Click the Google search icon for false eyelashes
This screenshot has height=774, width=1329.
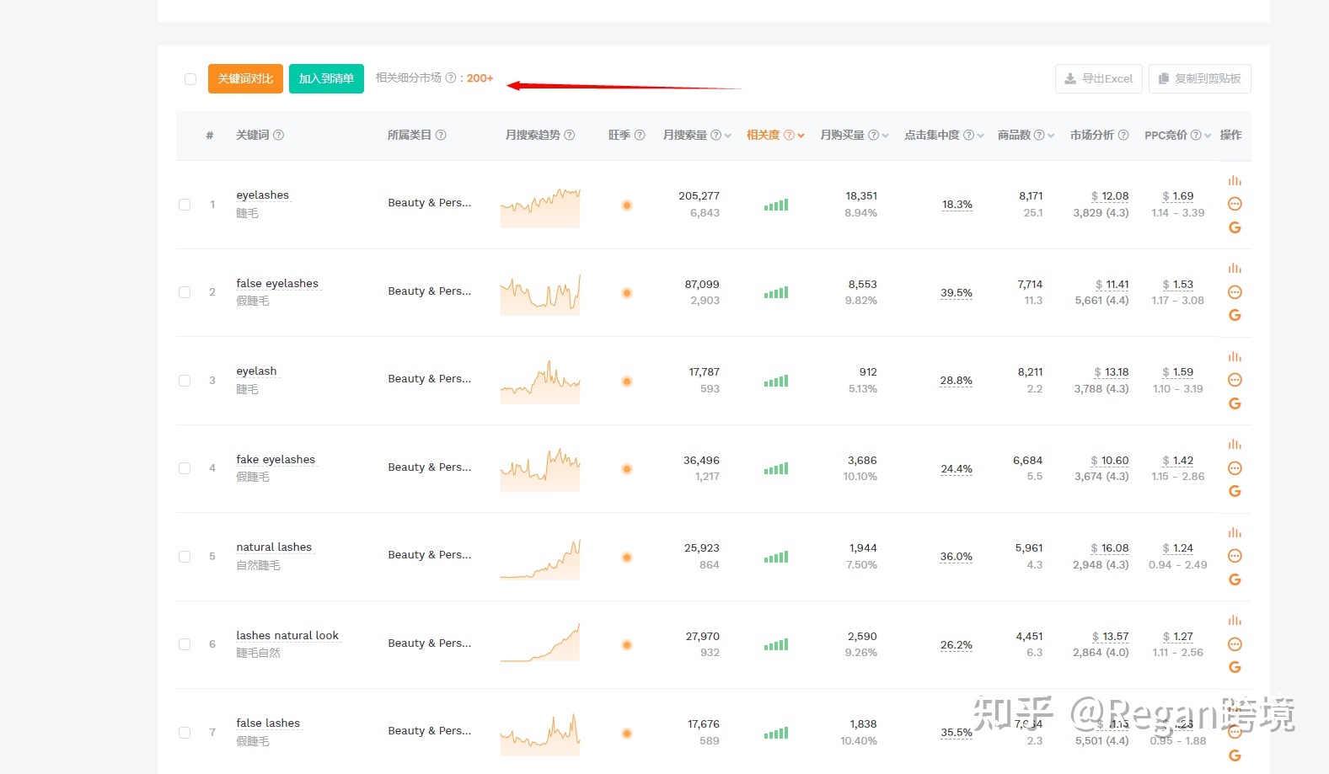[1235, 315]
